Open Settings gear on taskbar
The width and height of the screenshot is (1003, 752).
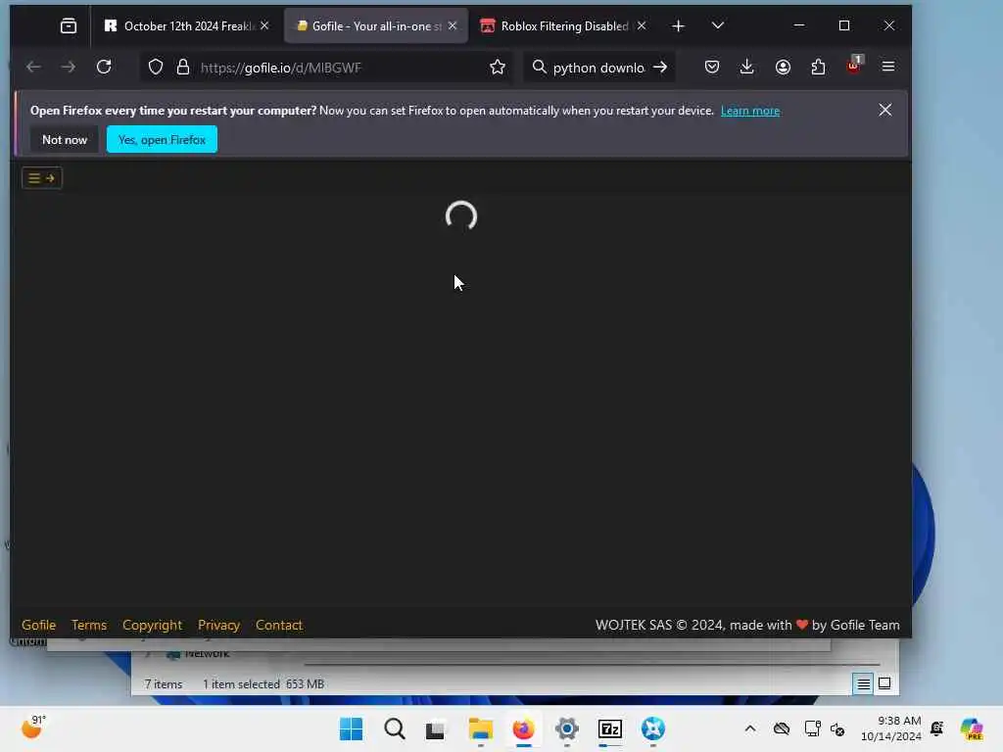(x=567, y=728)
